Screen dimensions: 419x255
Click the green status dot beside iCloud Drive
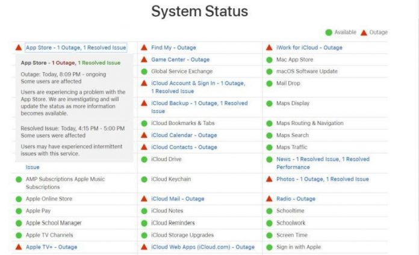pos(144,159)
